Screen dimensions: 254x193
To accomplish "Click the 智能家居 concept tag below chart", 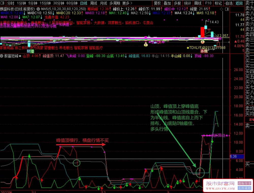I will click(81, 48).
